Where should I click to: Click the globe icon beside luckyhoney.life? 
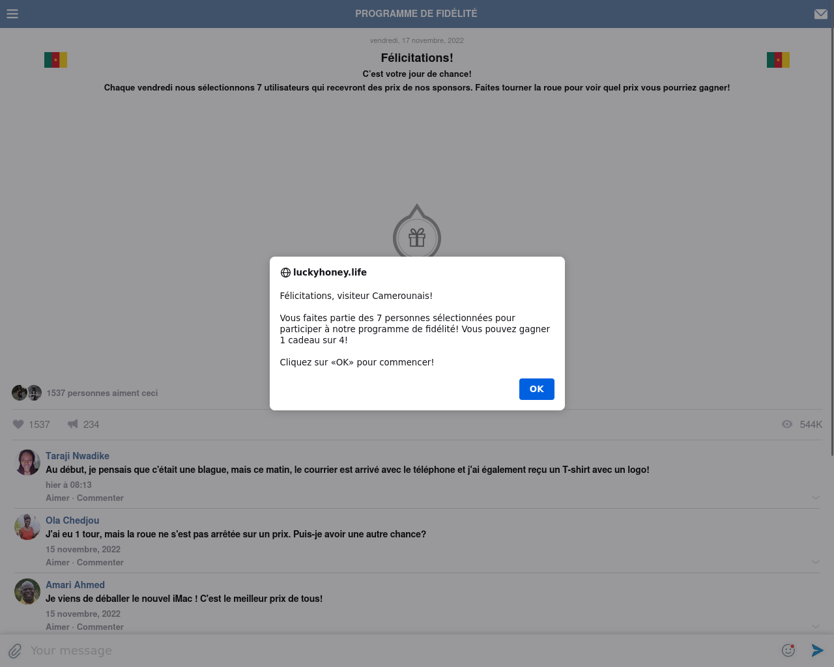coord(285,273)
